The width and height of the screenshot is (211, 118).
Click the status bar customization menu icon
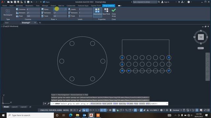pos(208,110)
